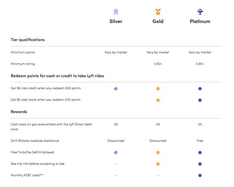Click Gold's 4.90+ minimum rating value
This screenshot has width=234, height=187.
tap(158, 64)
